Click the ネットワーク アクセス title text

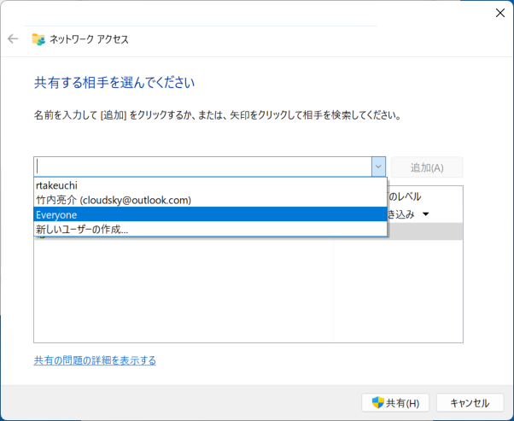pos(89,39)
